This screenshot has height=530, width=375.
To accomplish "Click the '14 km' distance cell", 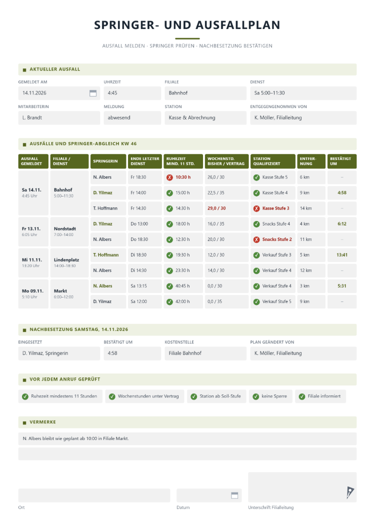I will coord(311,208).
